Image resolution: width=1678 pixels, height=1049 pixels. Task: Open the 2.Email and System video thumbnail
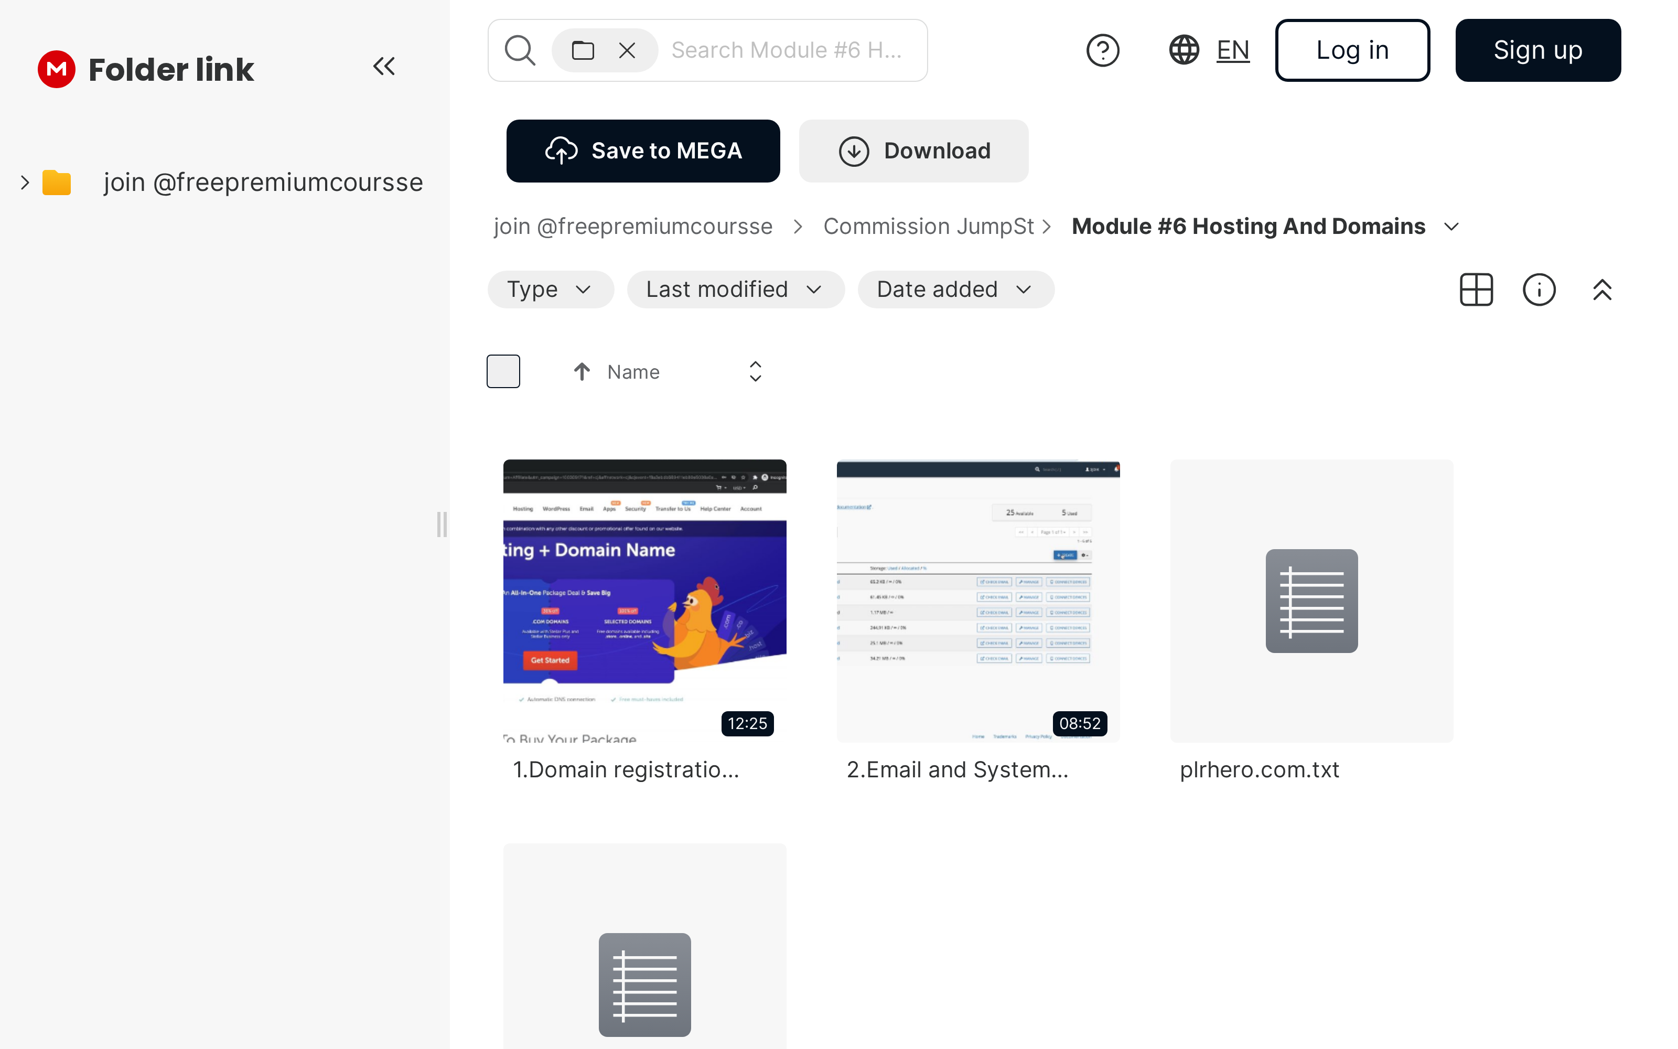[978, 600]
